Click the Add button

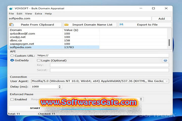coord(162,19)
